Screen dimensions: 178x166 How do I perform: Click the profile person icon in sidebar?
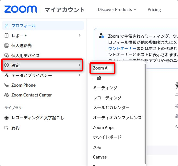click(x=6, y=26)
